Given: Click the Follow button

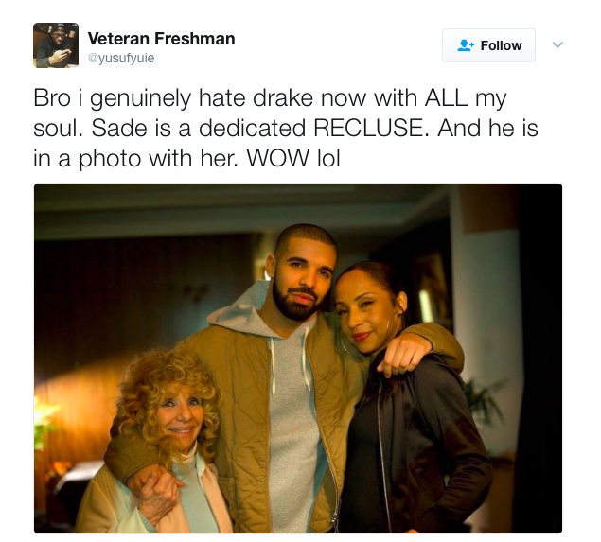Looking at the screenshot, I should (488, 45).
